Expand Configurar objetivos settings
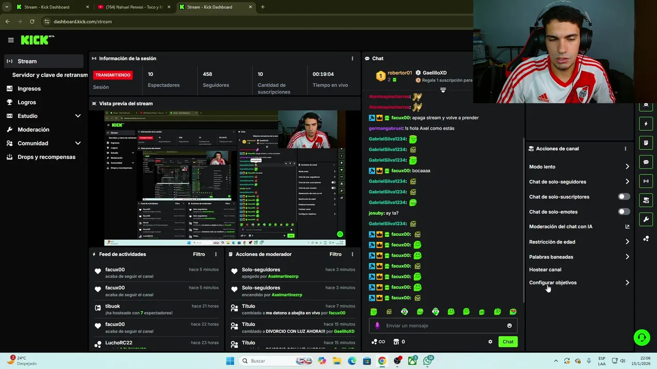The height and width of the screenshot is (369, 657). (627, 282)
